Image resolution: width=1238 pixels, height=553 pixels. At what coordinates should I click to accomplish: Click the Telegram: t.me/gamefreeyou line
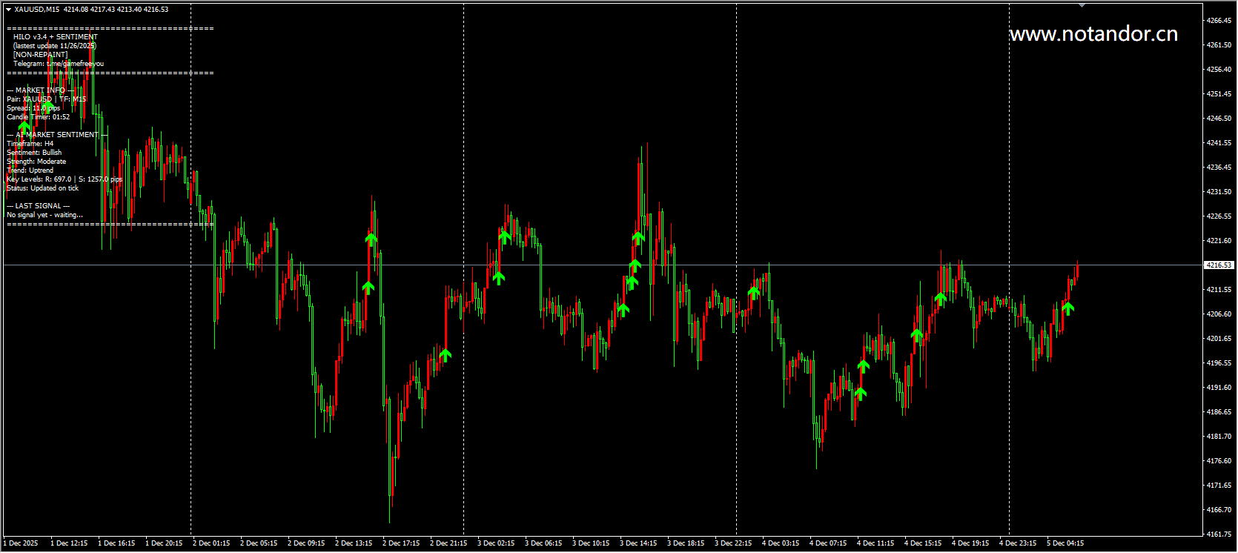(x=59, y=64)
